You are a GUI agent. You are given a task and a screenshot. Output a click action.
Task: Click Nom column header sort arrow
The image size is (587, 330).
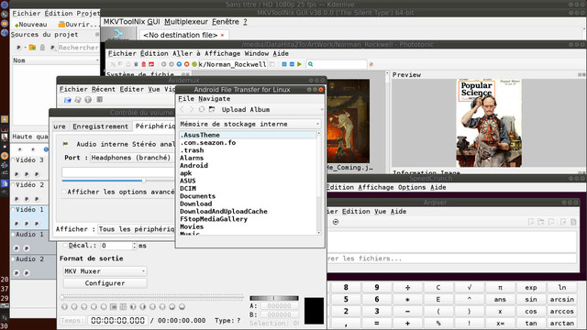click(97, 60)
